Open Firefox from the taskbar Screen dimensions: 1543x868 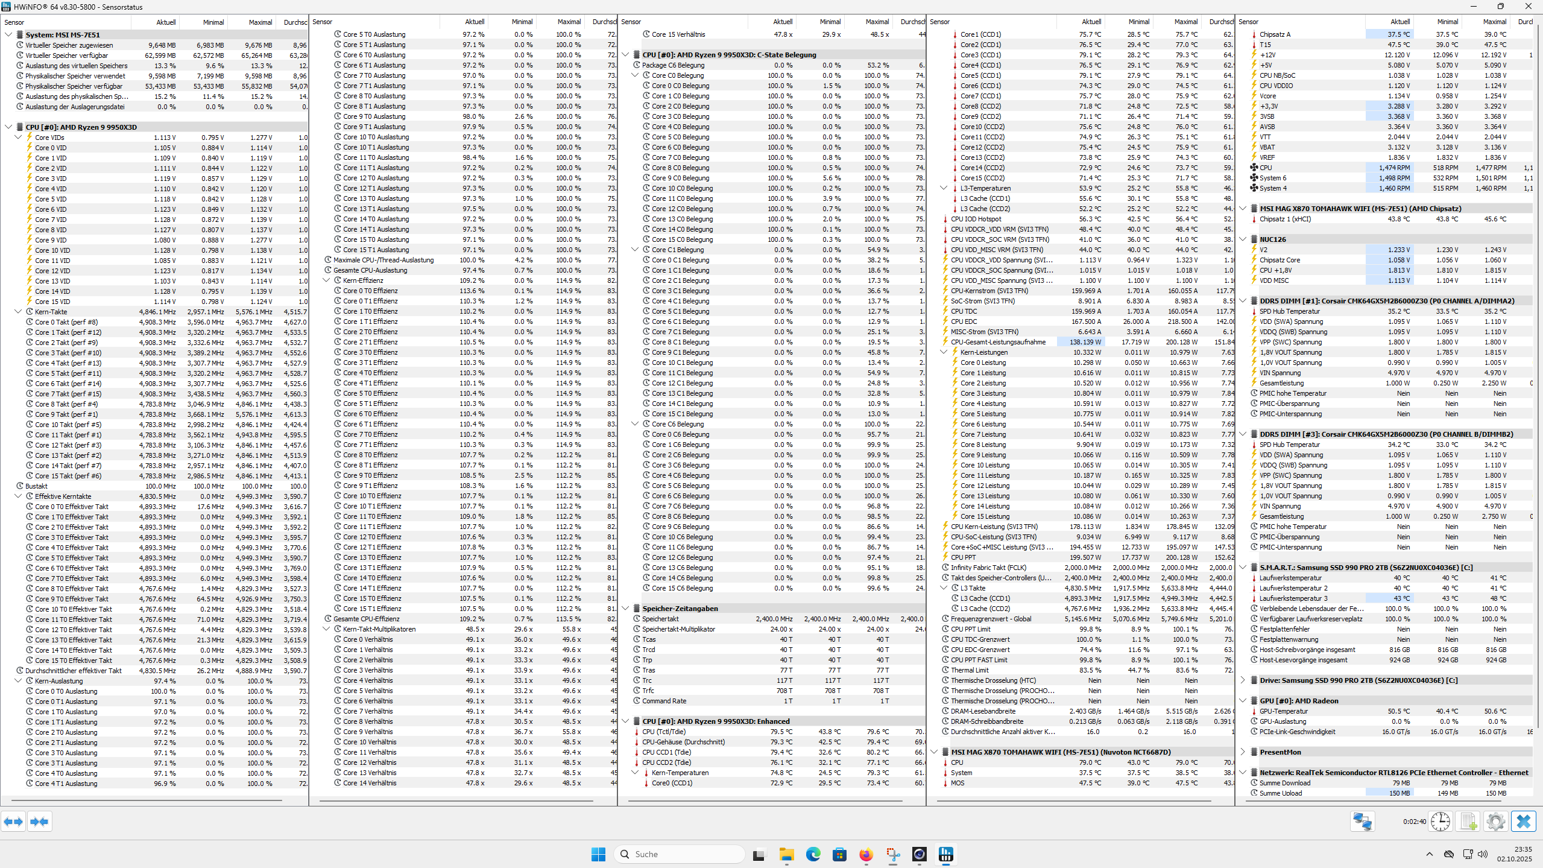(866, 855)
